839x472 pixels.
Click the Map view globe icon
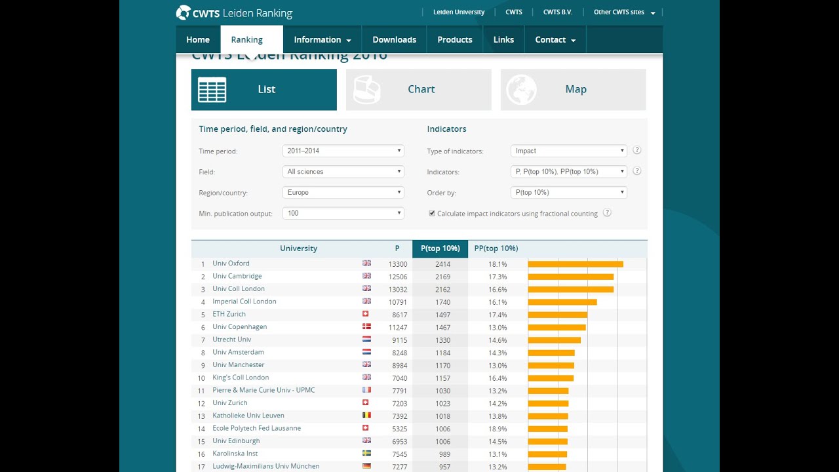[521, 90]
